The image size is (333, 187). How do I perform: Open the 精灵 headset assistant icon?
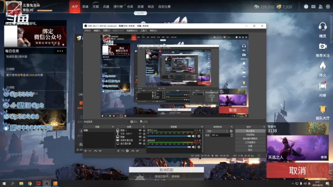tap(323, 27)
